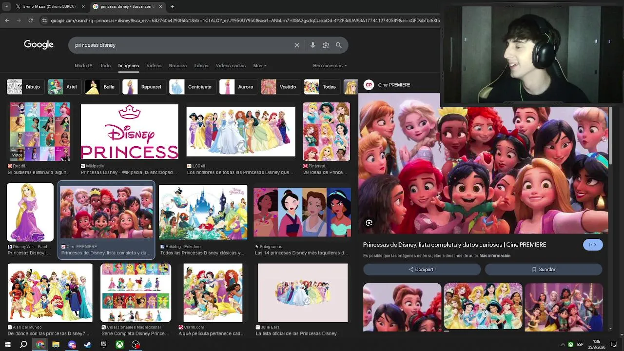
Task: Open Chrome from the taskbar
Action: [40, 345]
